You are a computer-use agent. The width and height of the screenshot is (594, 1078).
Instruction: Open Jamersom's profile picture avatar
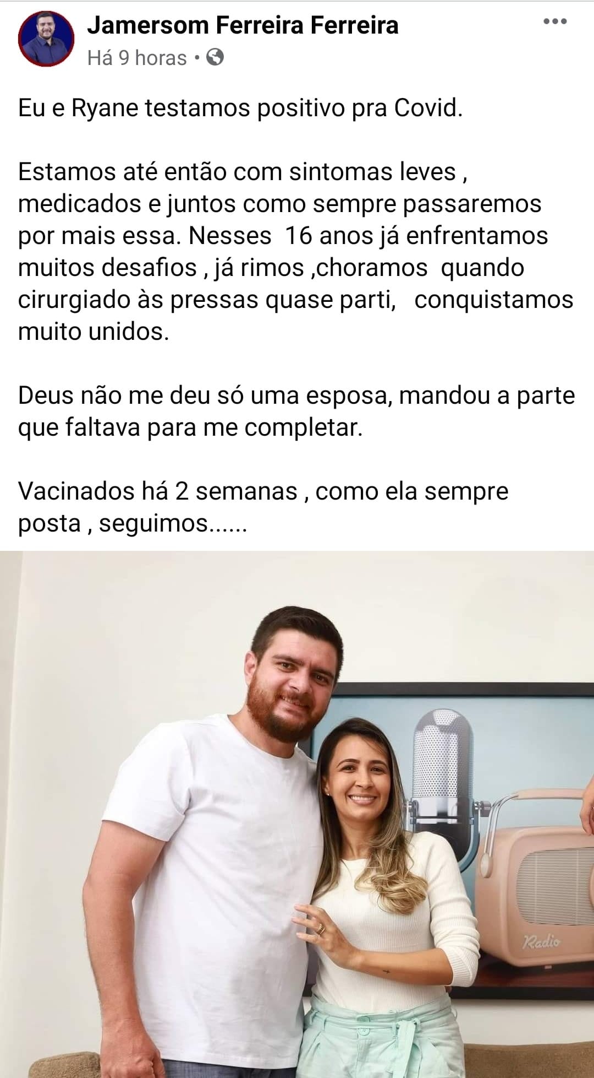[x=46, y=39]
